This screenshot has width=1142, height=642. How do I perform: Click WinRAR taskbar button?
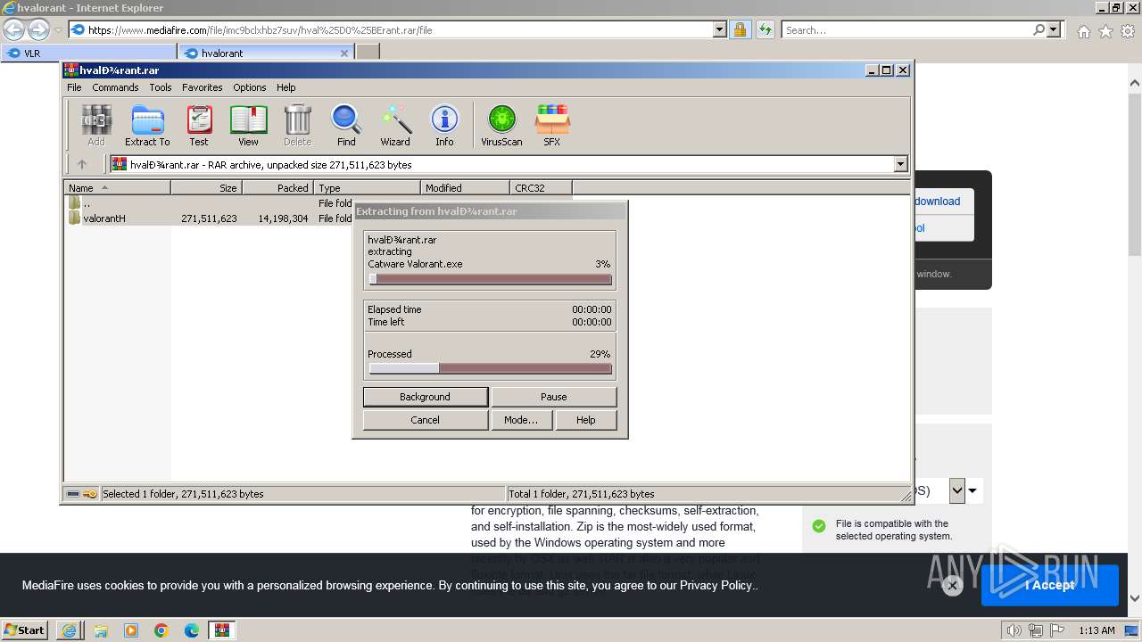(x=222, y=630)
